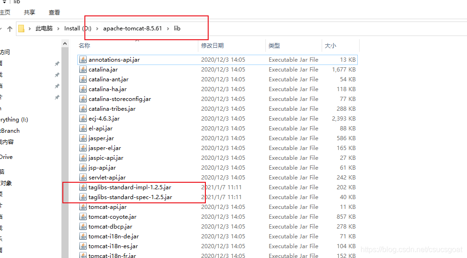Click the lib segment in the address path
Screen dimensions: 467x258
(177, 29)
